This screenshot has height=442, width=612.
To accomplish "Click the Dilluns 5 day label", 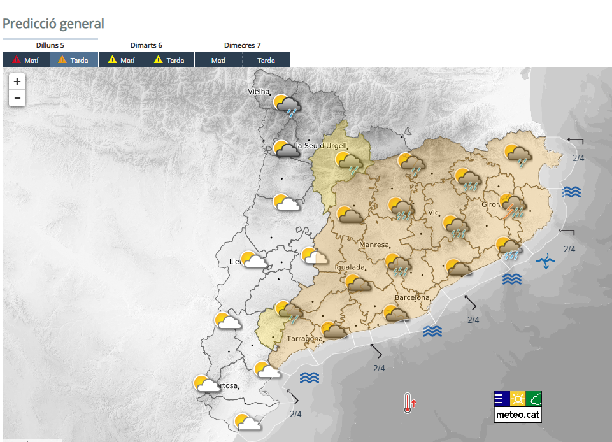I will click(x=50, y=45).
